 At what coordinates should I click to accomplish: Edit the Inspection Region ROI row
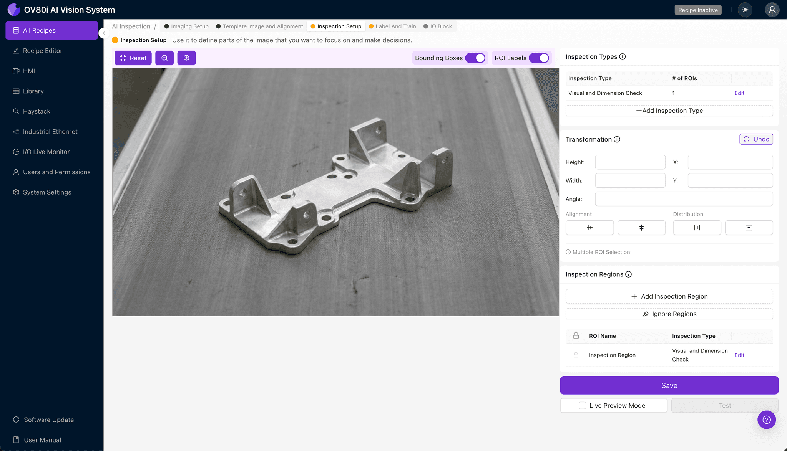tap(739, 355)
